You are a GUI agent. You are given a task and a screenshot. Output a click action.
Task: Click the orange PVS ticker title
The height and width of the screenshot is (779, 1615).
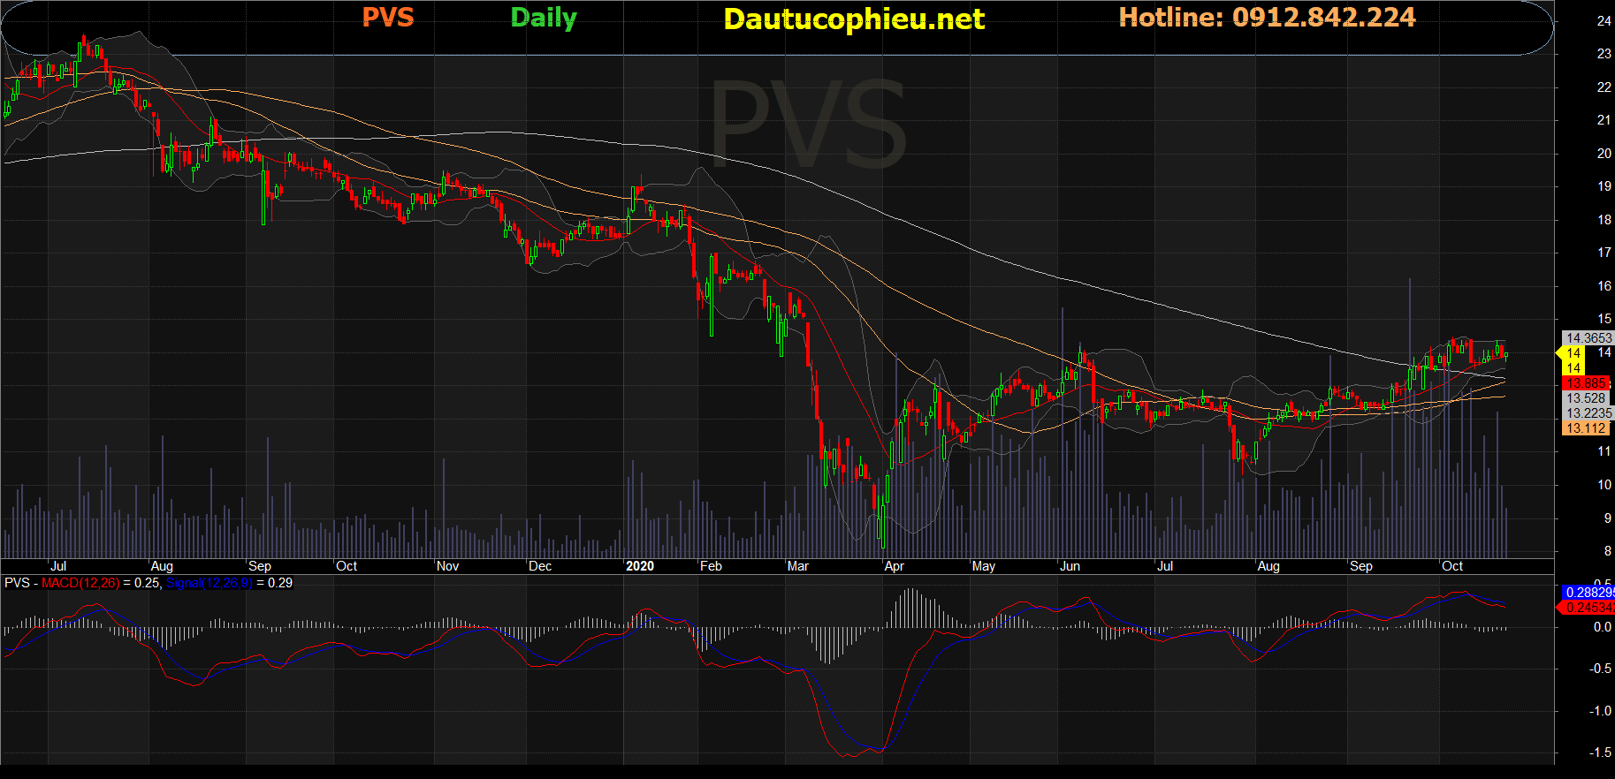pyautogui.click(x=387, y=18)
